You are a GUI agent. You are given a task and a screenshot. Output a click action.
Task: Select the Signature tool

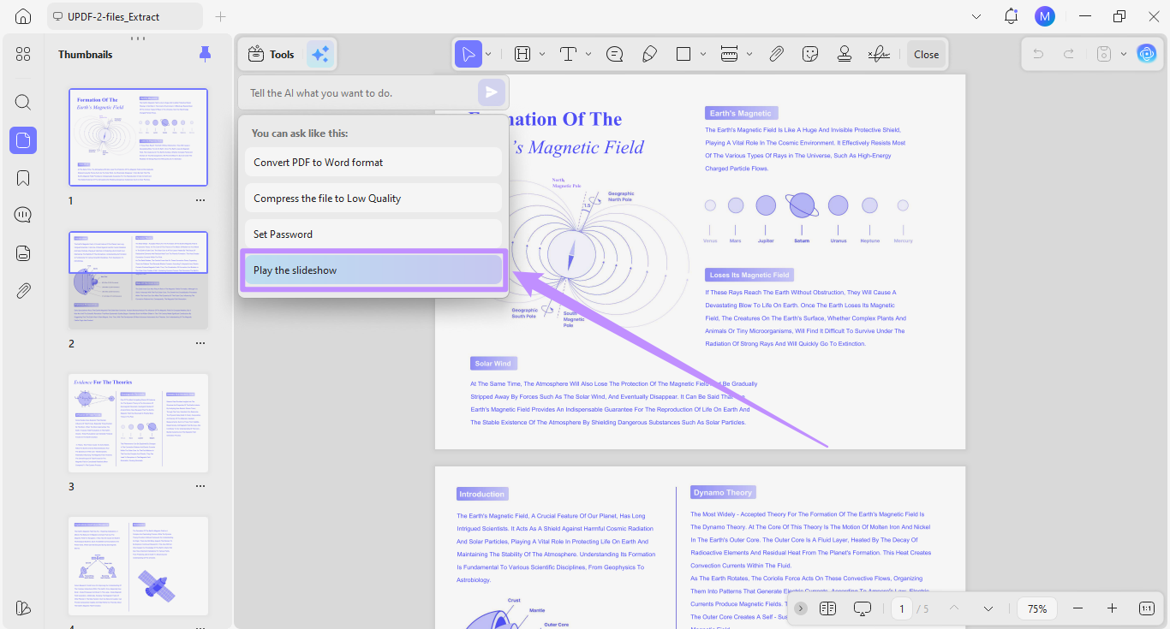879,54
